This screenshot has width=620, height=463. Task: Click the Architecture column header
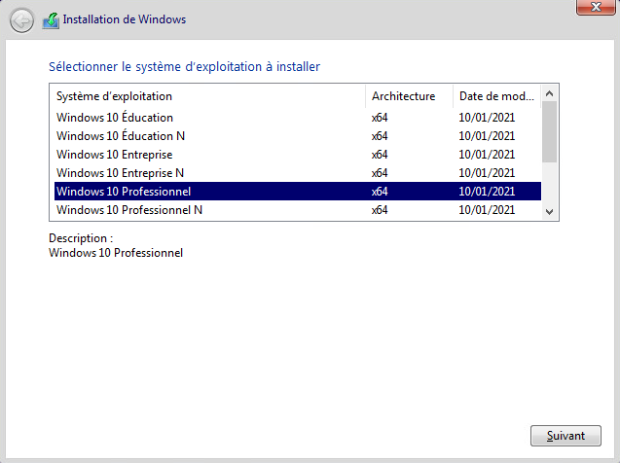coord(409,96)
